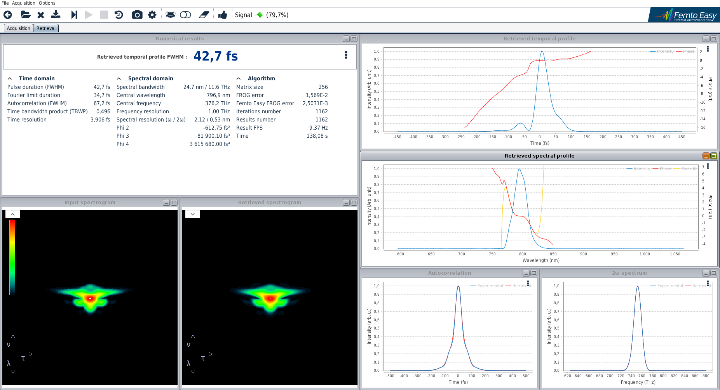Click the history restore clock icon

(119, 15)
